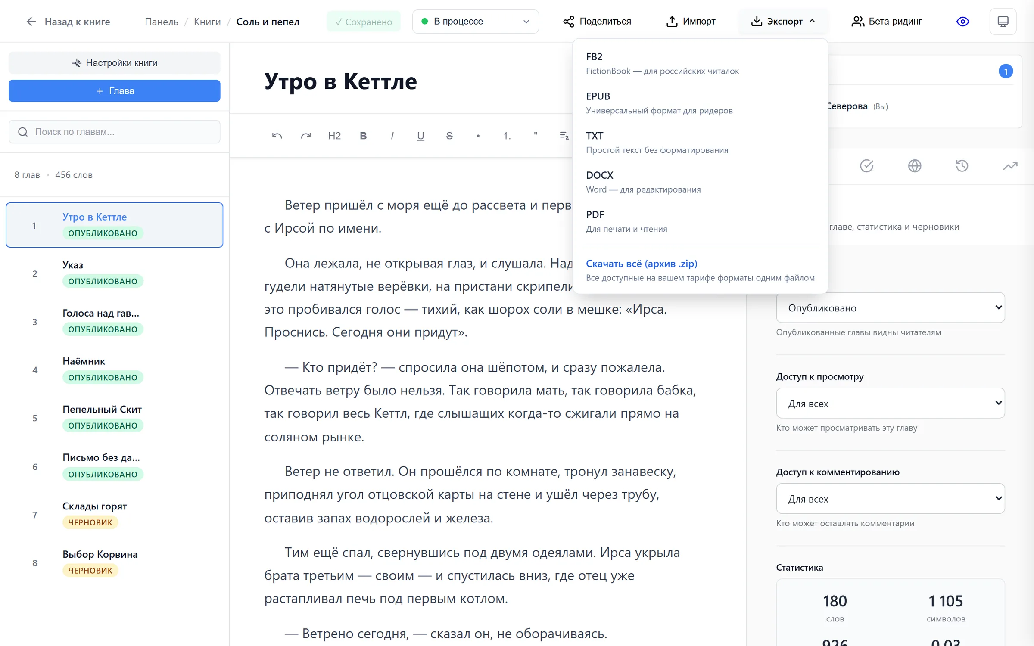Click the Поделиться share button
This screenshot has height=646, width=1034.
[597, 22]
